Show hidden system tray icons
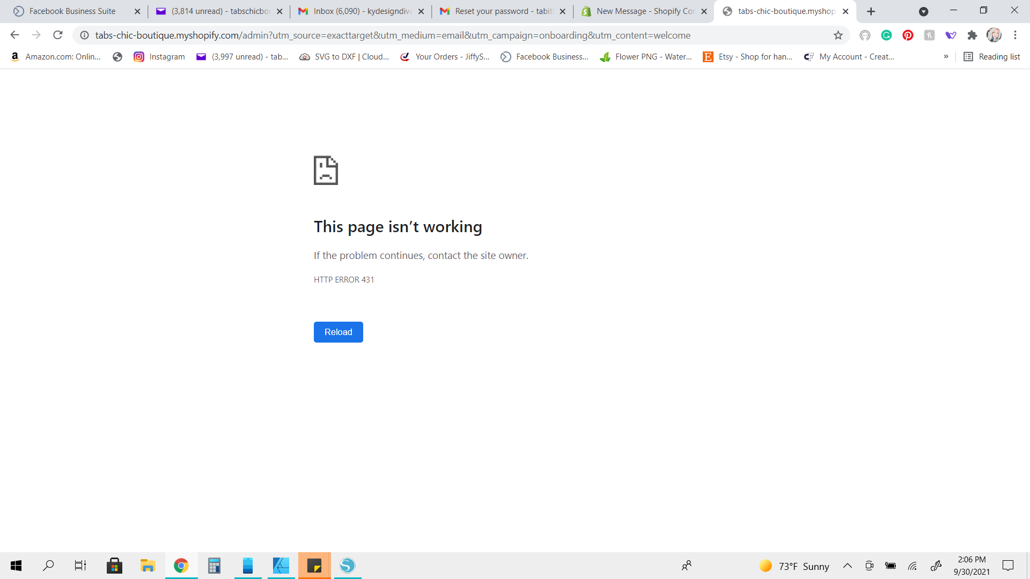 848,566
